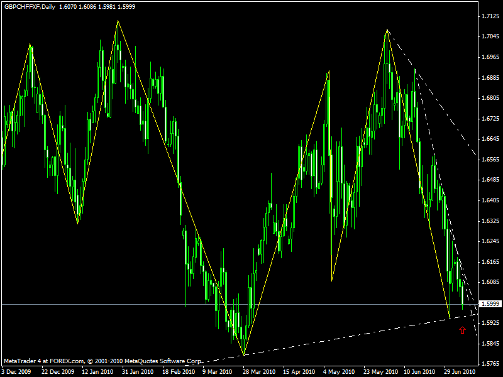Click the ZigZag peak in late May
Viewport: 503px width, 377px height.
(387, 30)
